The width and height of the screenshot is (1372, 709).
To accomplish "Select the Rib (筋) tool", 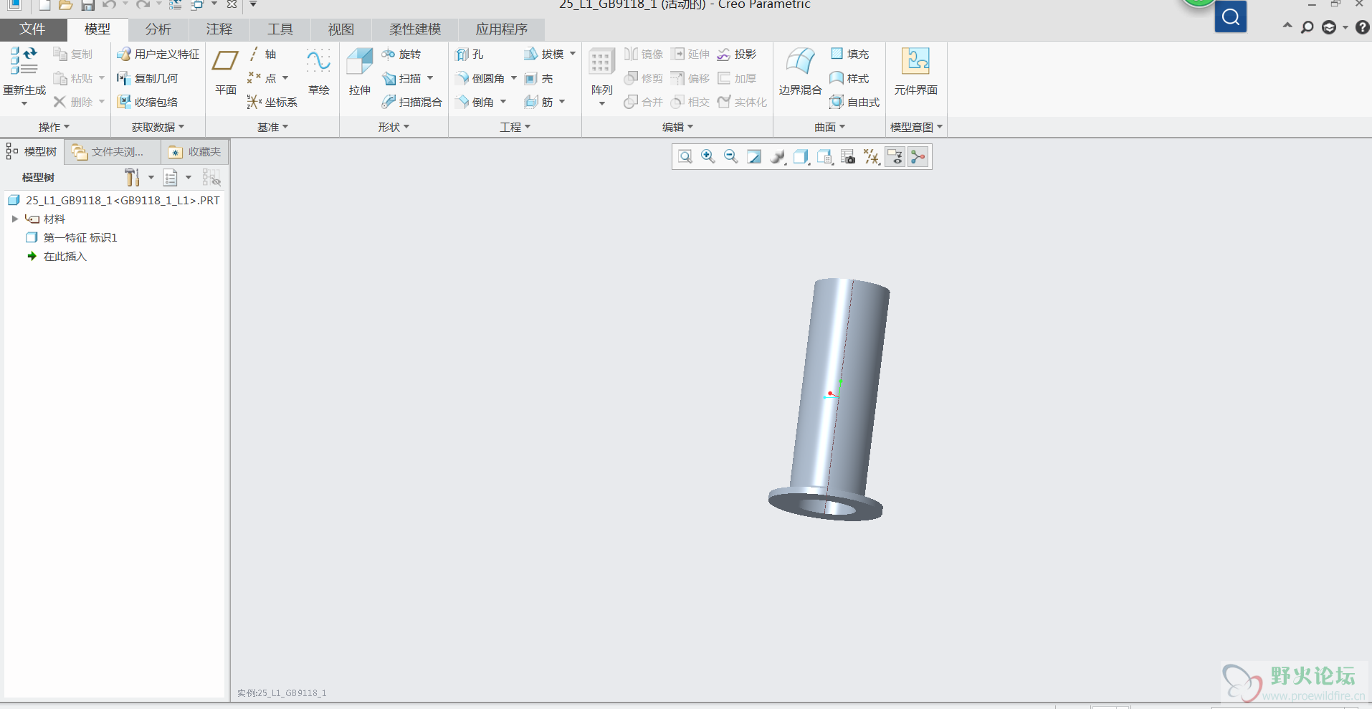I will [x=538, y=102].
